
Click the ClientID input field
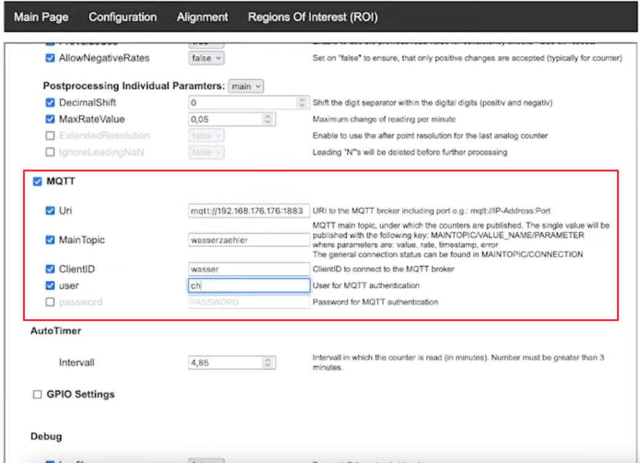pos(248,269)
